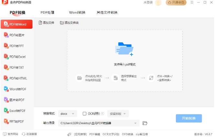Expand the docx format dropdown
This screenshot has height=138, width=215.
coord(68,113)
